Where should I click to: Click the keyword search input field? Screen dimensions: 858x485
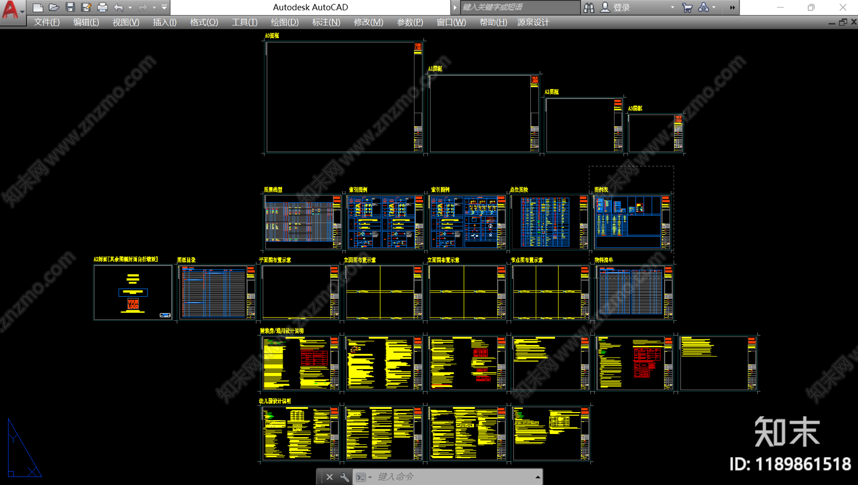(x=520, y=8)
